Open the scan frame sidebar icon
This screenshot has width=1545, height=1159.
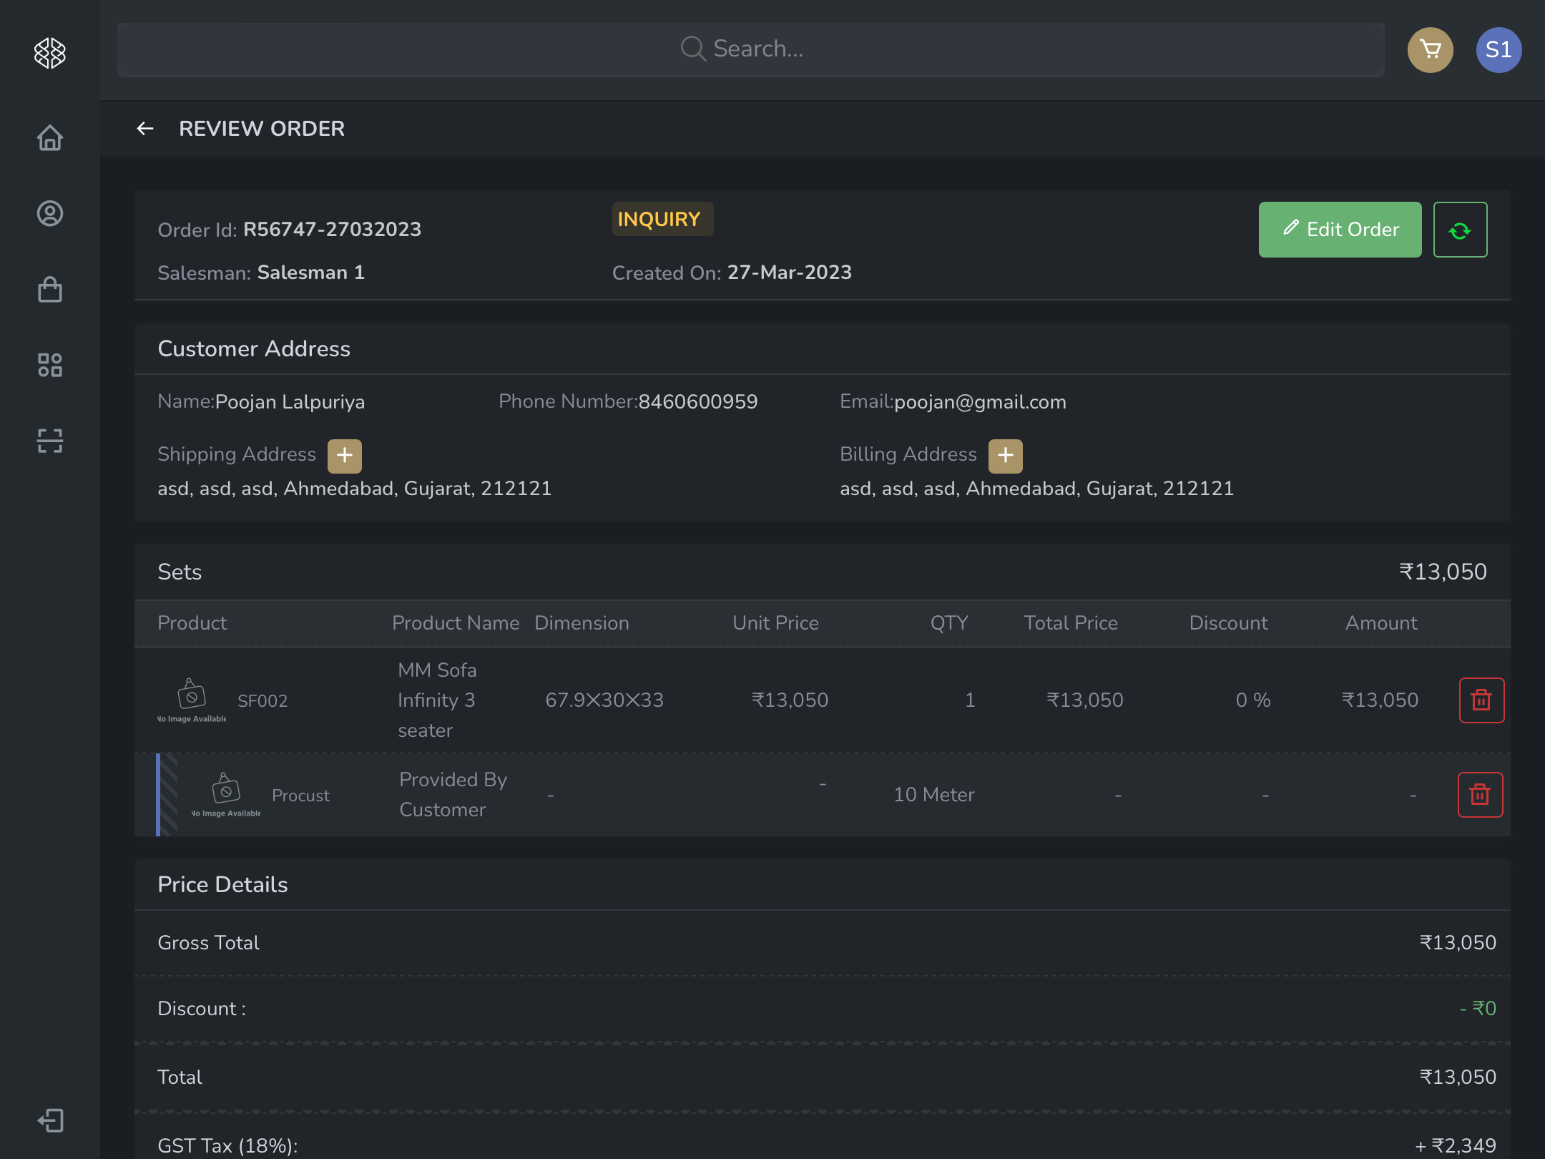click(x=50, y=441)
